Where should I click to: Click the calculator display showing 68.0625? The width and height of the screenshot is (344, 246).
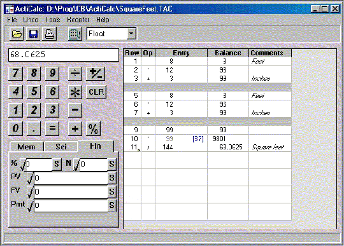[64, 55]
